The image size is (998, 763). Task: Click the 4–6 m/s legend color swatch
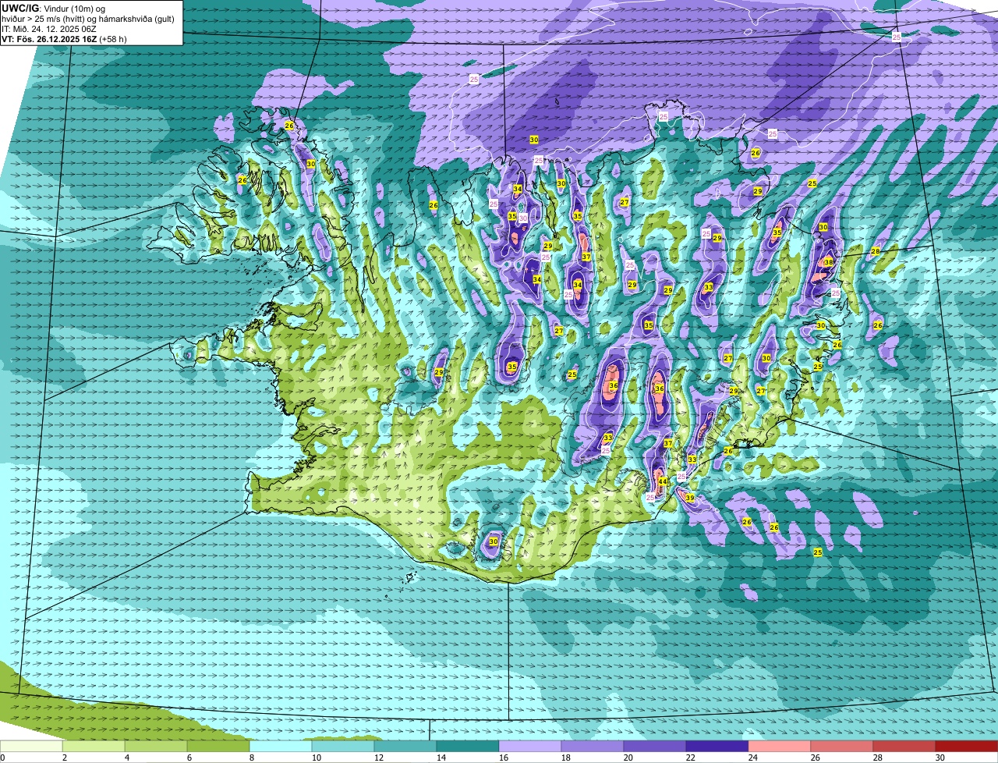click(x=156, y=746)
